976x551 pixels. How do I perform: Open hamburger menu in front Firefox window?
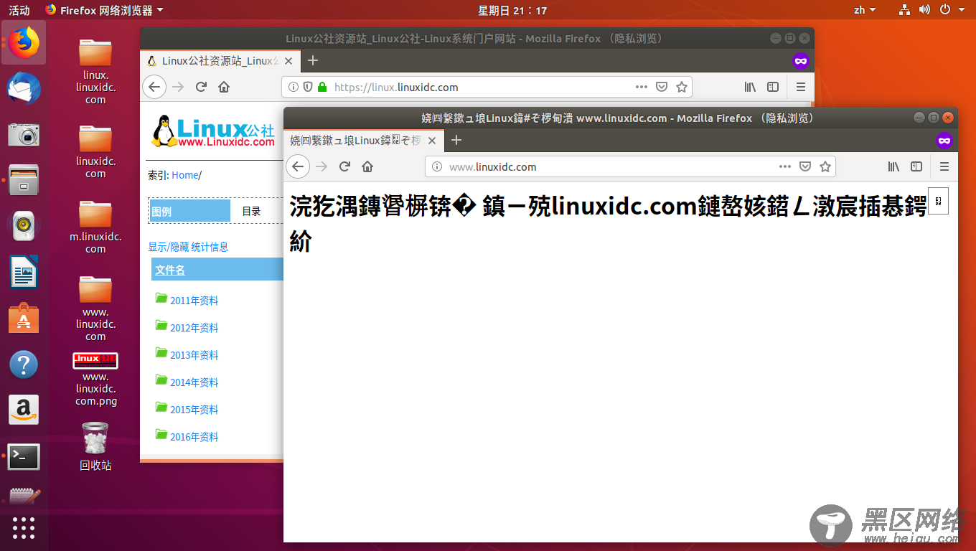point(944,166)
